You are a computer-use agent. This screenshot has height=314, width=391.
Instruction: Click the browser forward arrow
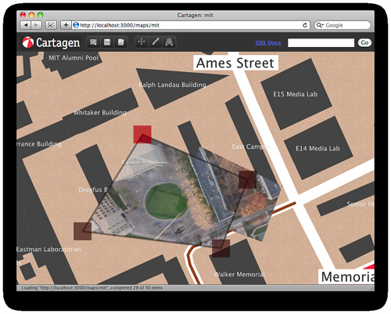point(36,25)
